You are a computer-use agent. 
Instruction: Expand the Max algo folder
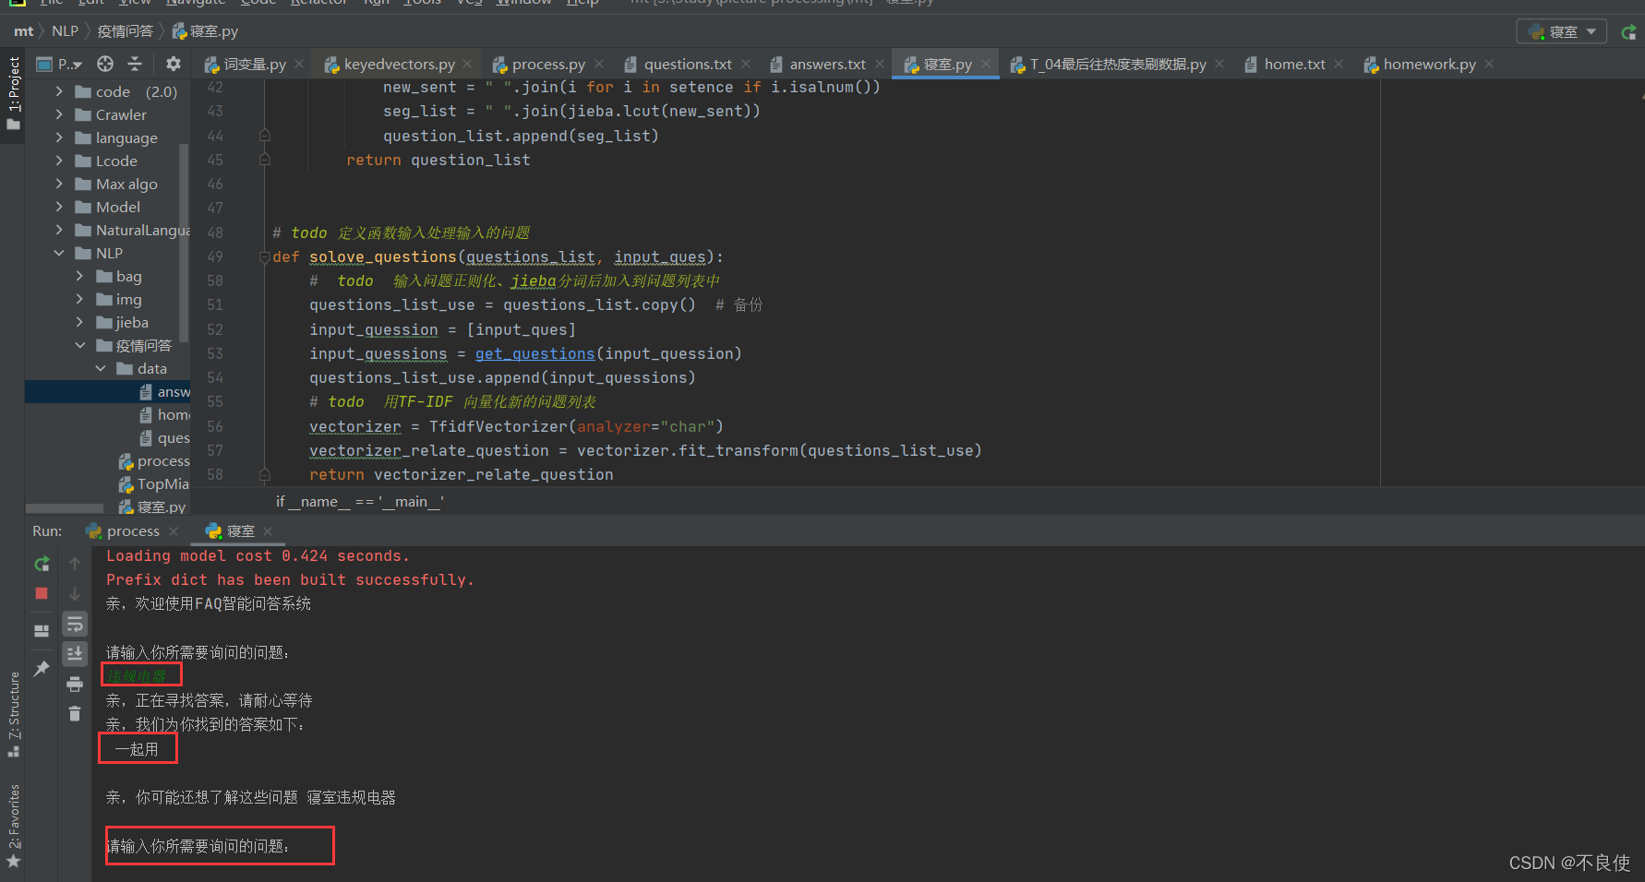pyautogui.click(x=59, y=184)
